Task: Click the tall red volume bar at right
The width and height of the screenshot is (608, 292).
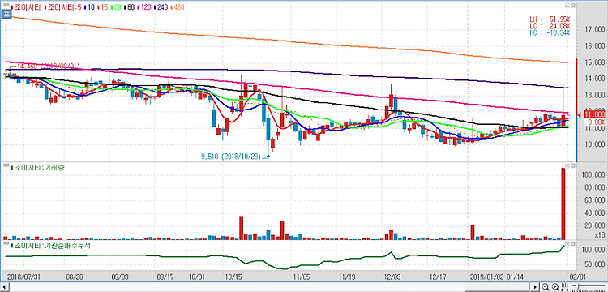Action: (563, 204)
